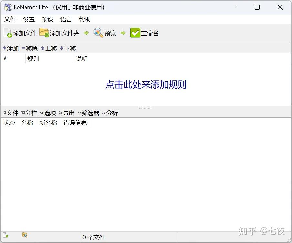Image resolution: width=292 pixels, height=243 pixels.
Task: Click the 预览 button label
Action: 110,33
